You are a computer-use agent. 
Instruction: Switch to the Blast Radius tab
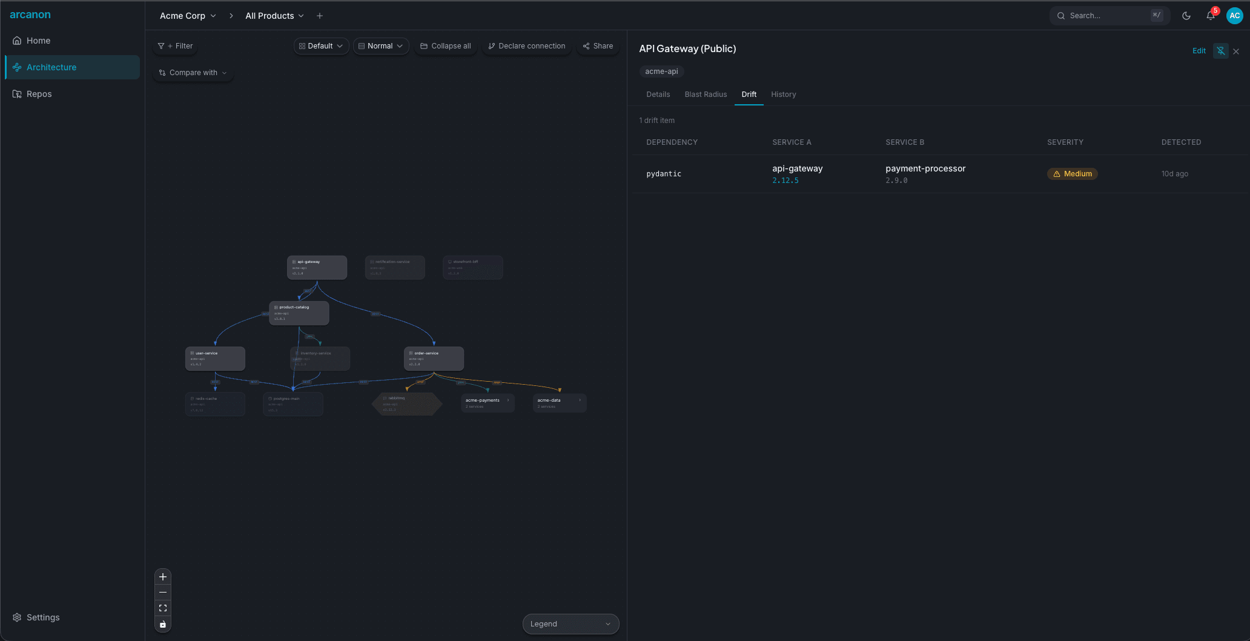(706, 95)
